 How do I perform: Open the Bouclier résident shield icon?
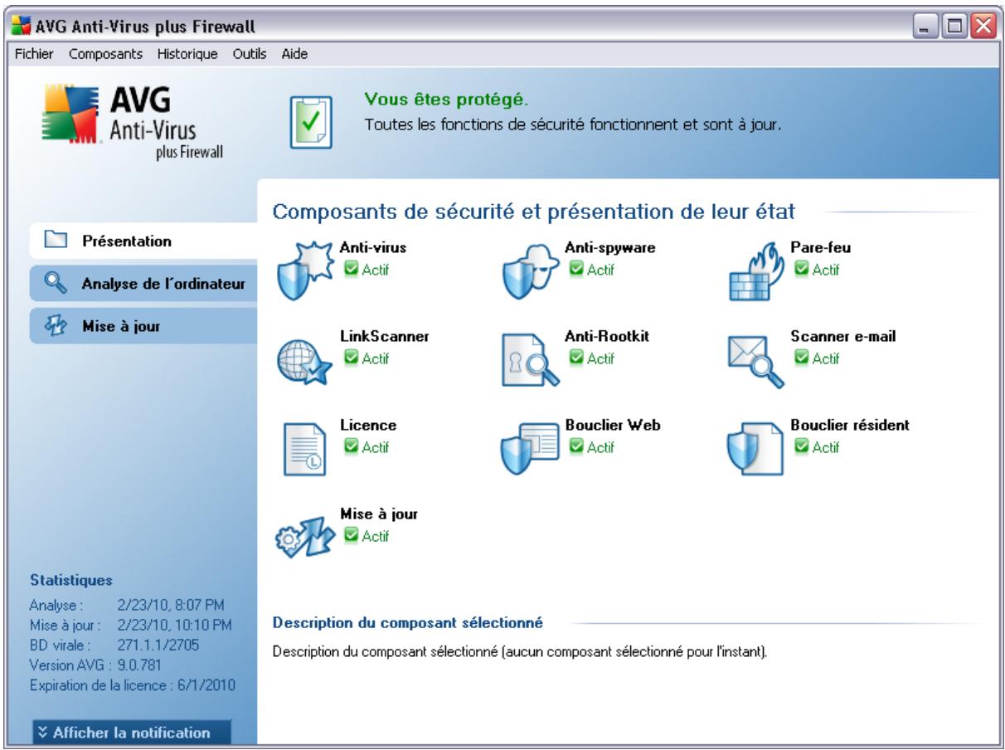[x=755, y=449]
